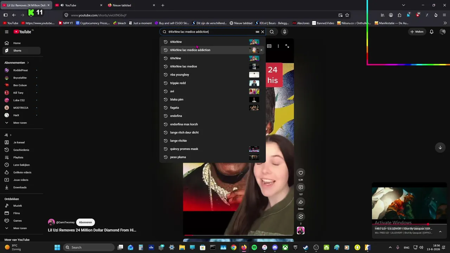Submit search with the magnifier button

(272, 32)
